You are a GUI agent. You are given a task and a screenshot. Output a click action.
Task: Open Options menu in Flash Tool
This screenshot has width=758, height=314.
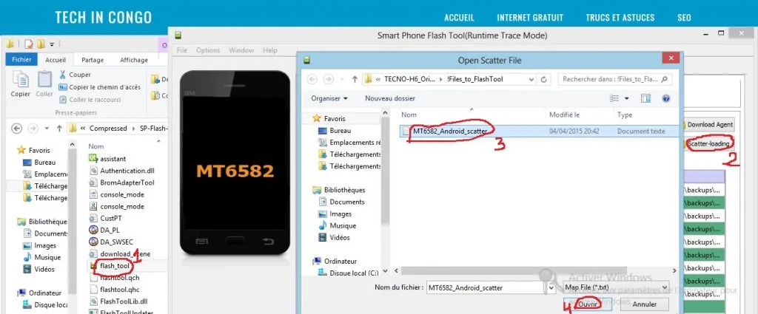208,50
